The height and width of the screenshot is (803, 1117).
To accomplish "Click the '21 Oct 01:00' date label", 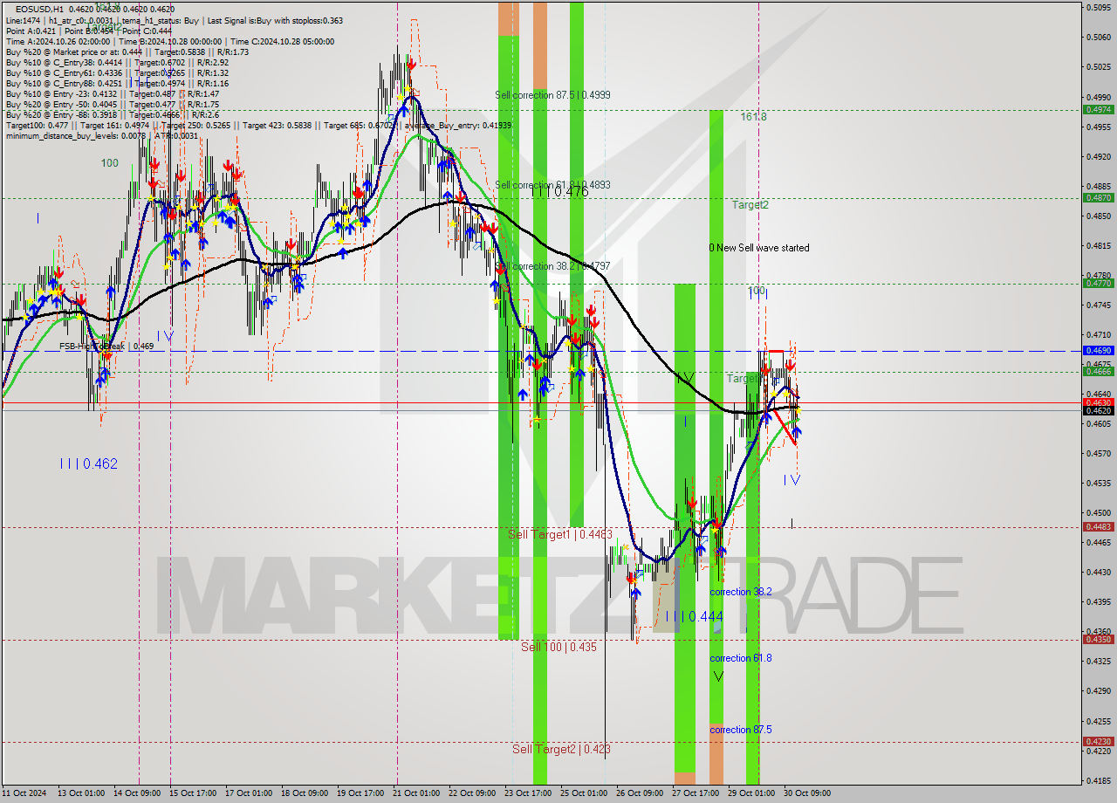I will (416, 793).
